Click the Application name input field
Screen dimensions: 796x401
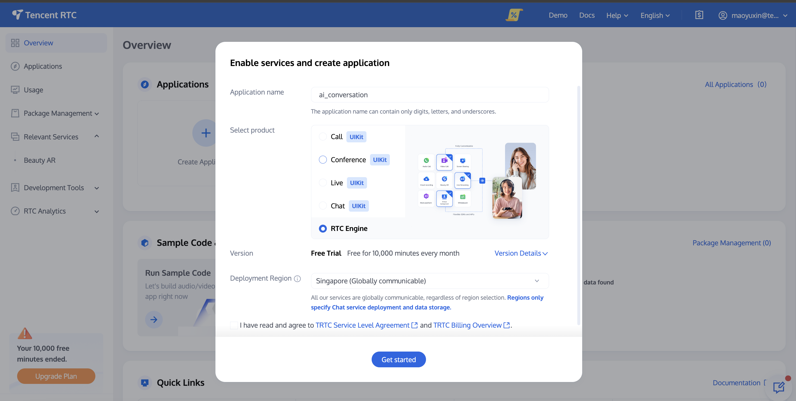coord(430,95)
